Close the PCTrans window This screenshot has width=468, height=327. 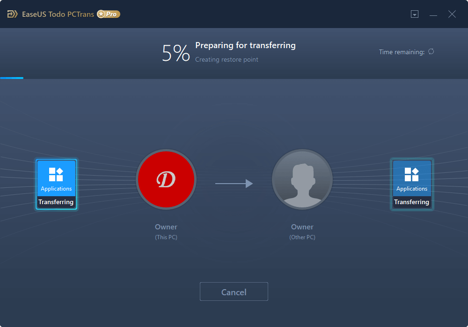452,14
